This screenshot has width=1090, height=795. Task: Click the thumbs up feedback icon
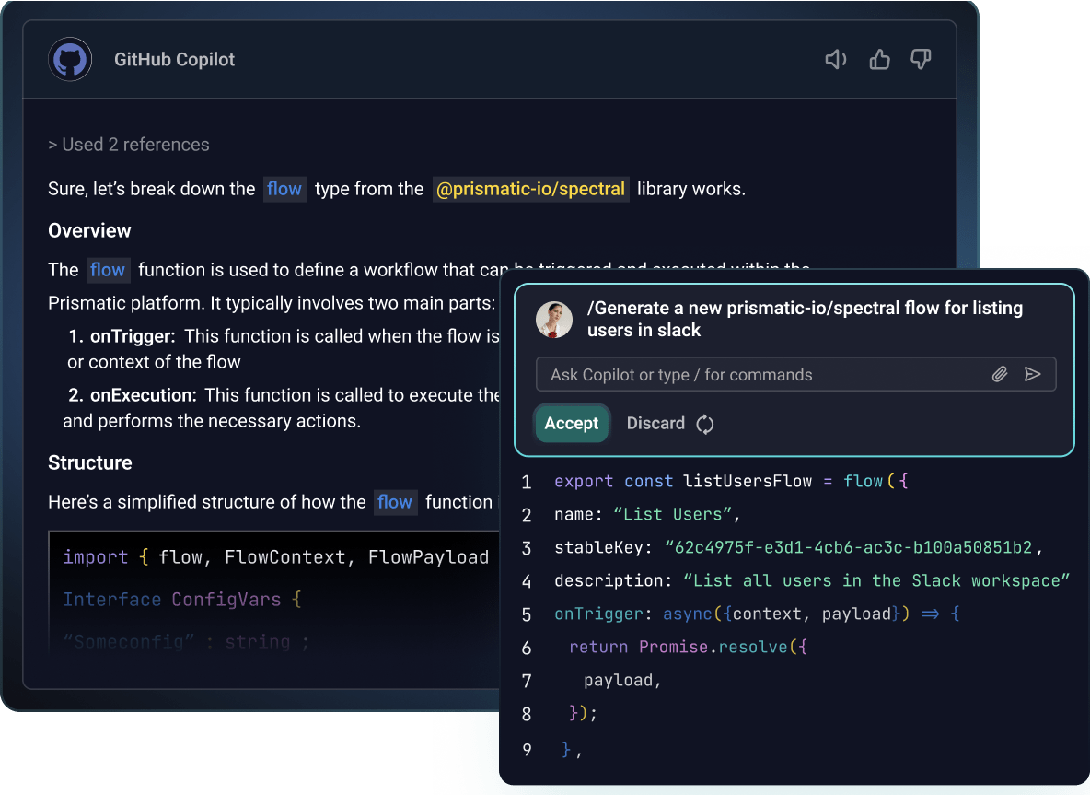pyautogui.click(x=879, y=60)
